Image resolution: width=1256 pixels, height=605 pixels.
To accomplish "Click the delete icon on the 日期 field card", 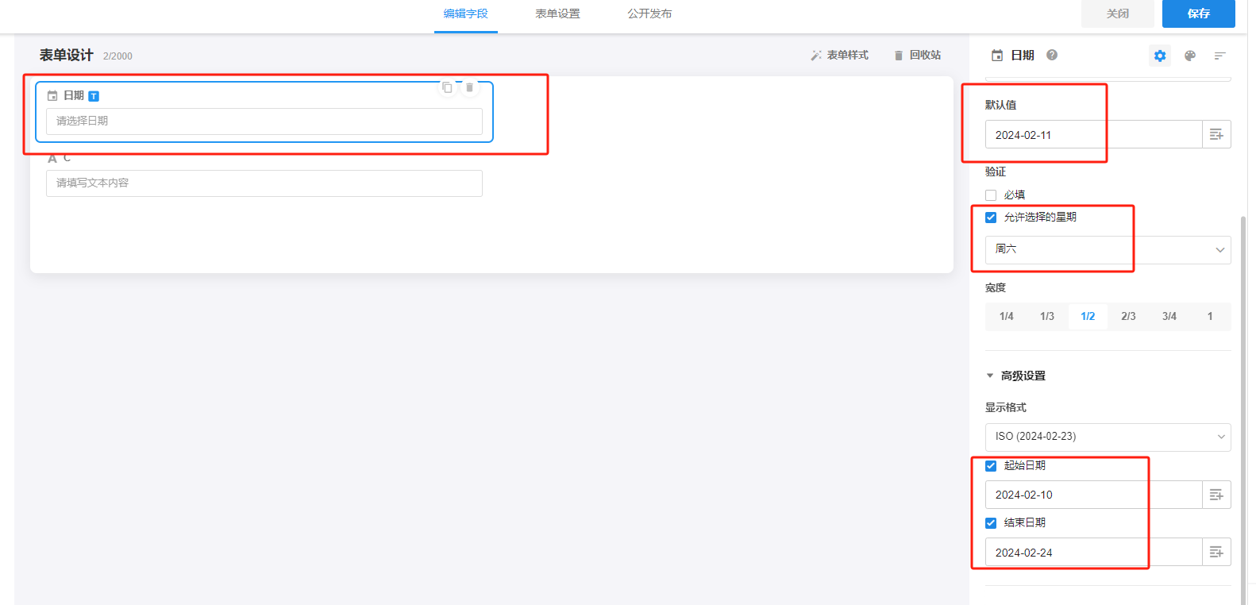I will point(469,87).
